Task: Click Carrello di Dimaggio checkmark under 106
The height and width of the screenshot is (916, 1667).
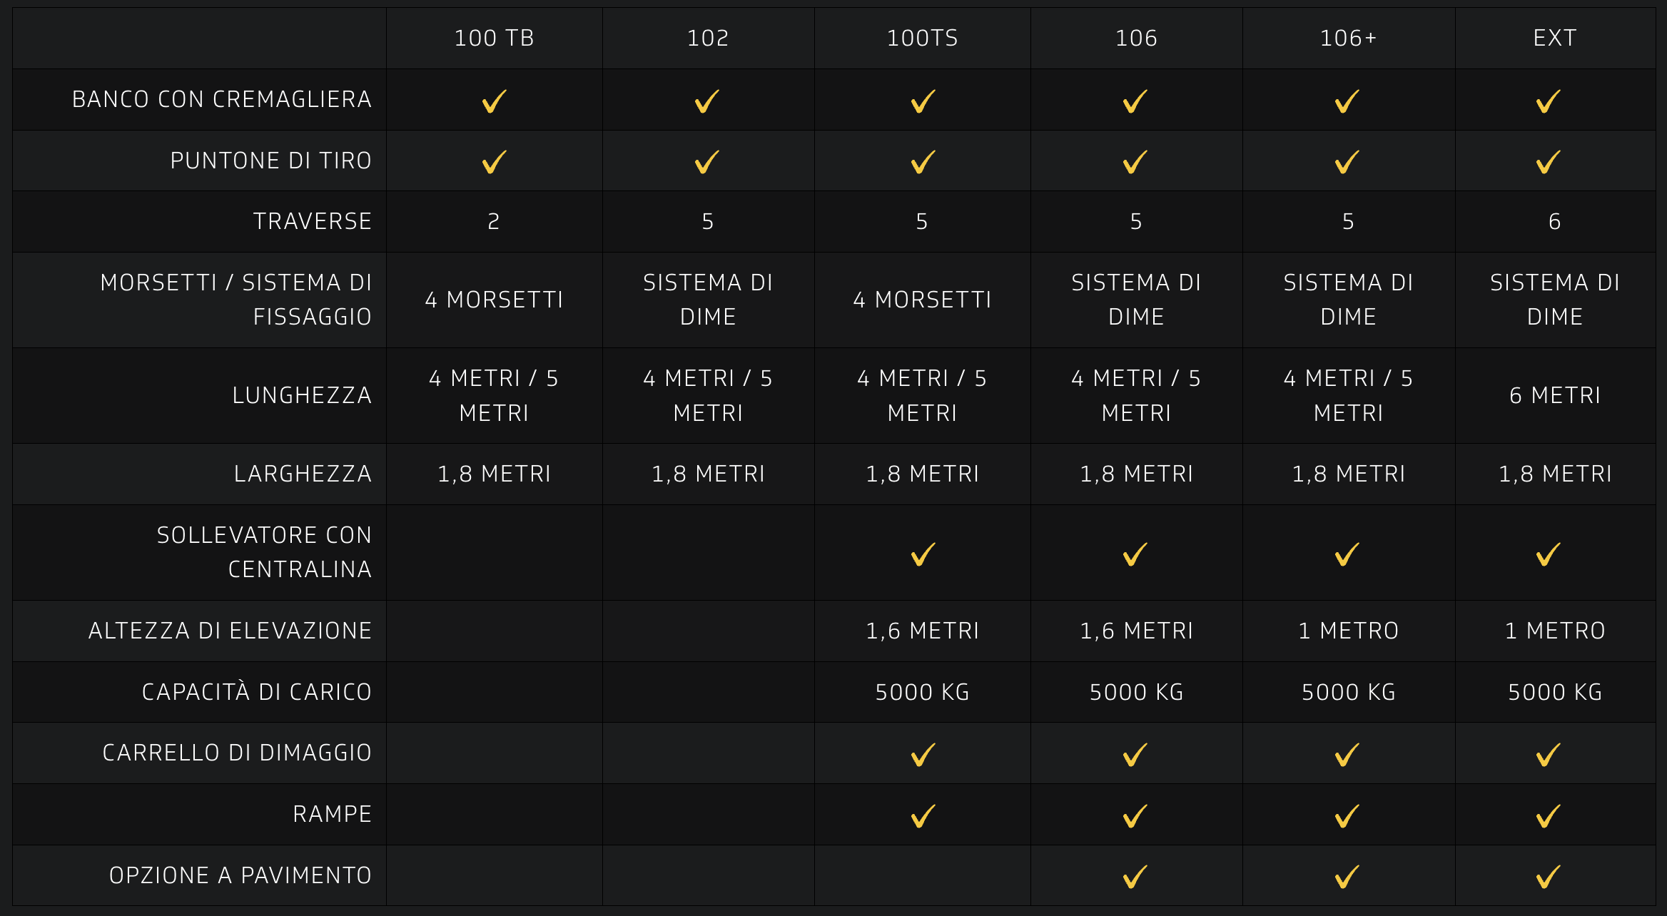Action: click(x=1135, y=754)
